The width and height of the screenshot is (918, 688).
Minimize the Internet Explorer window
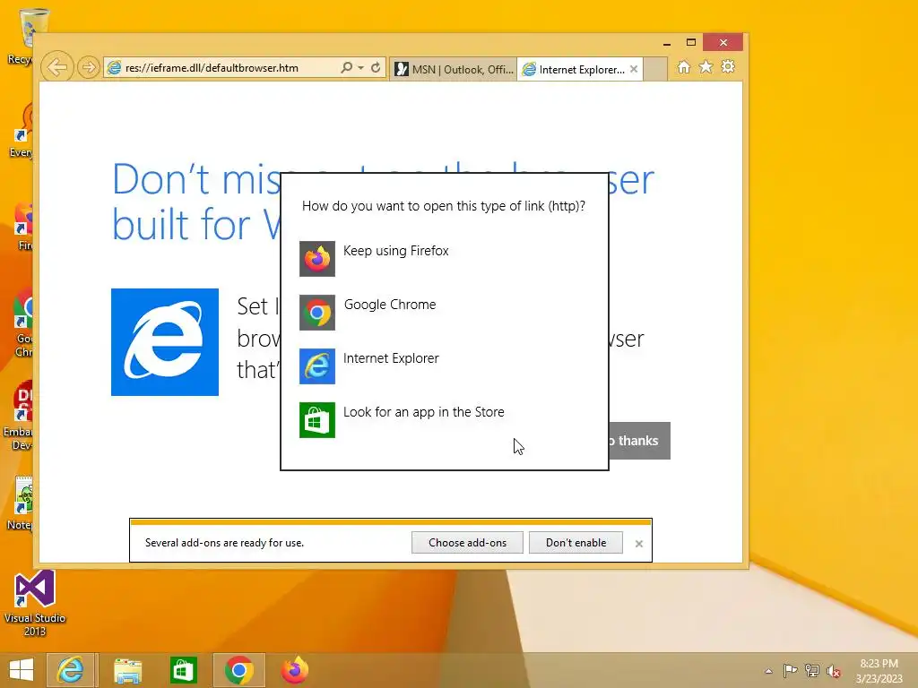(667, 43)
